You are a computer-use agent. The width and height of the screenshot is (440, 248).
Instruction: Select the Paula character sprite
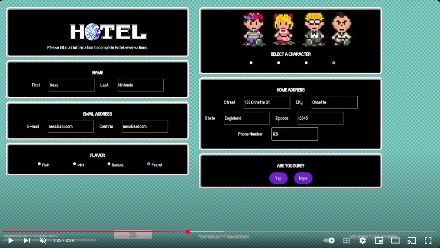coord(283,29)
